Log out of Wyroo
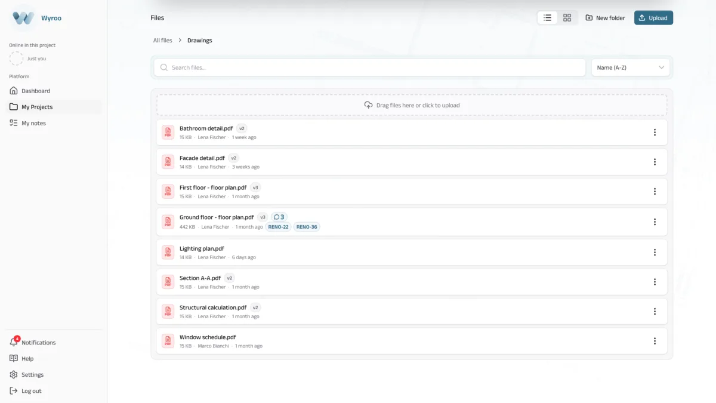This screenshot has width=716, height=403. pos(31,391)
